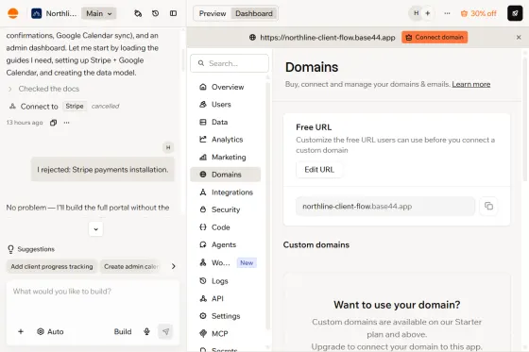Image resolution: width=529 pixels, height=352 pixels.
Task: Dismiss the URL banner with X
Action: [519, 38]
